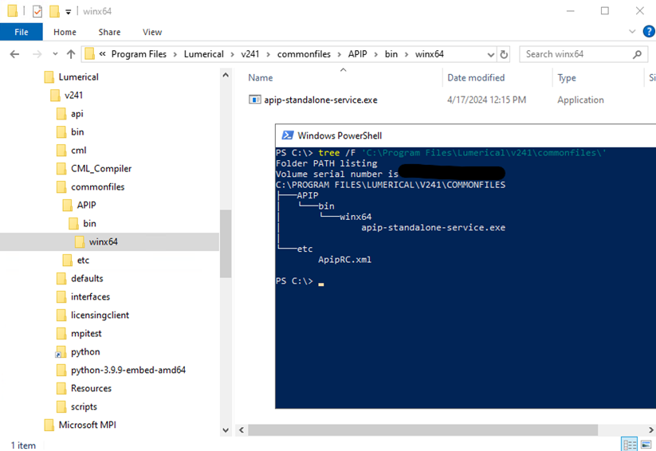Image resolution: width=656 pixels, height=451 pixels.
Task: Click v241 in address breadcrumb
Action: click(x=249, y=54)
